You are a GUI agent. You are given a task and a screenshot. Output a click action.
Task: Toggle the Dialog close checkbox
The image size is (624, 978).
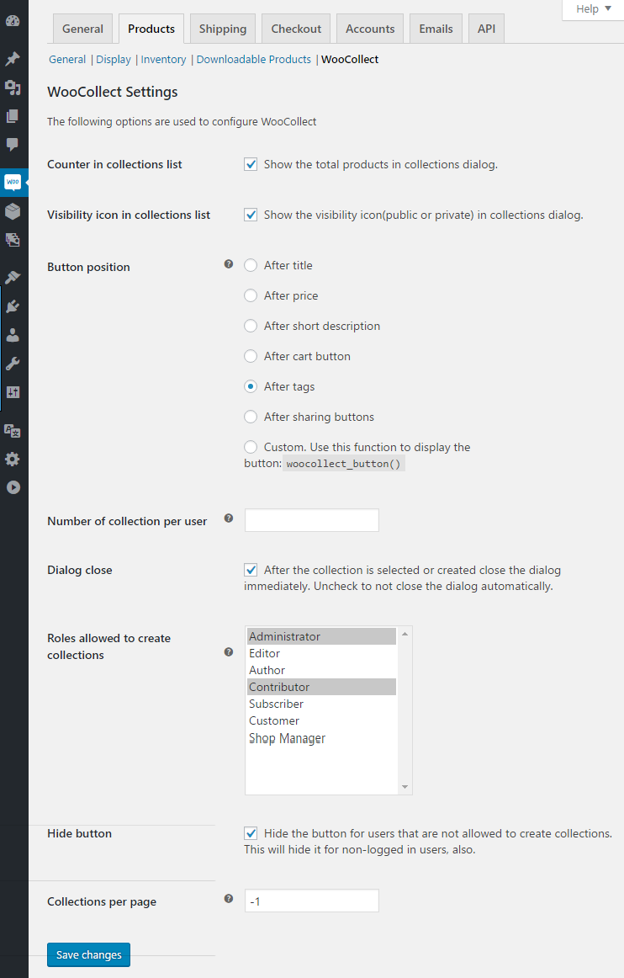[x=251, y=570]
